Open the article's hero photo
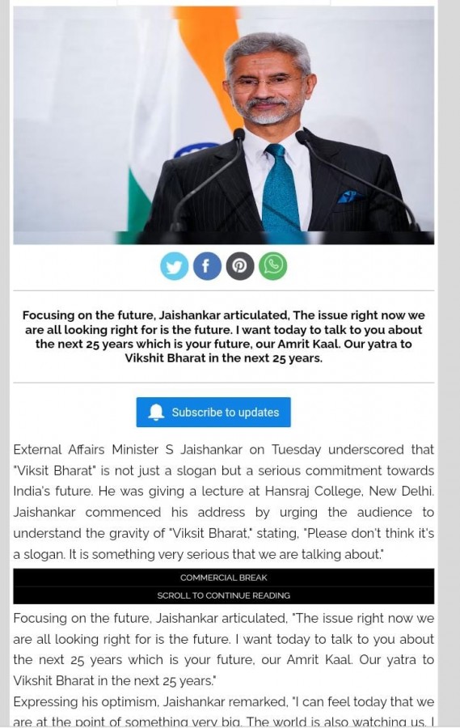 point(223,125)
